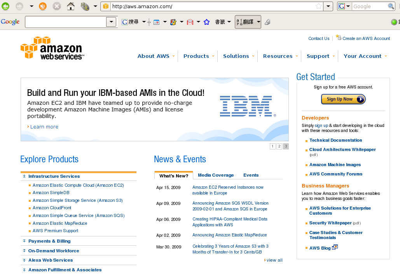Open the search engine chooser dropdown
This screenshot has height=276, width=400.
pos(348,6)
